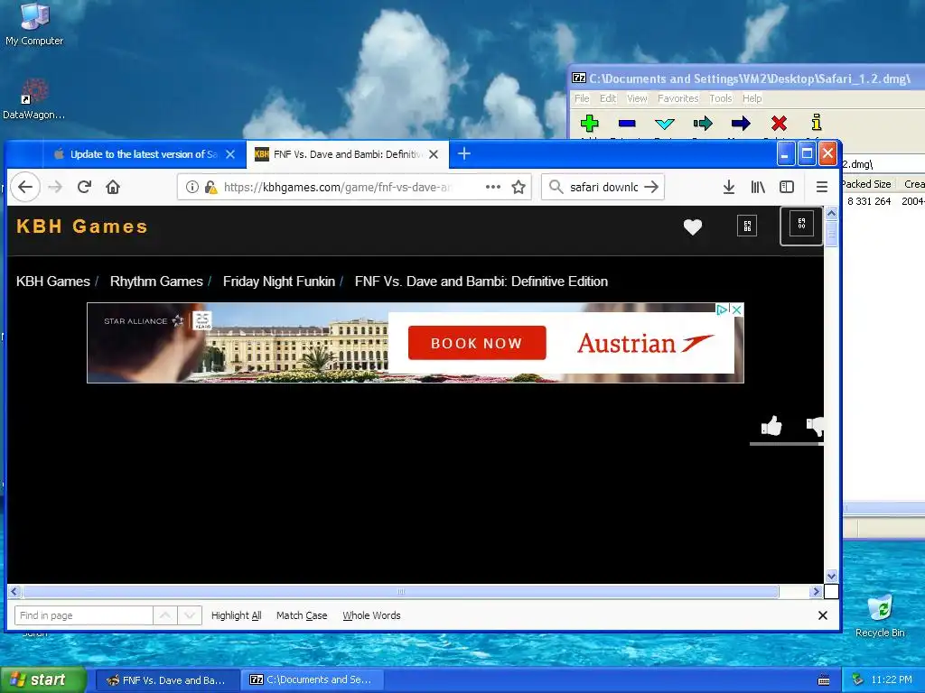
Task: Click the Find in page field
Action: tap(84, 615)
